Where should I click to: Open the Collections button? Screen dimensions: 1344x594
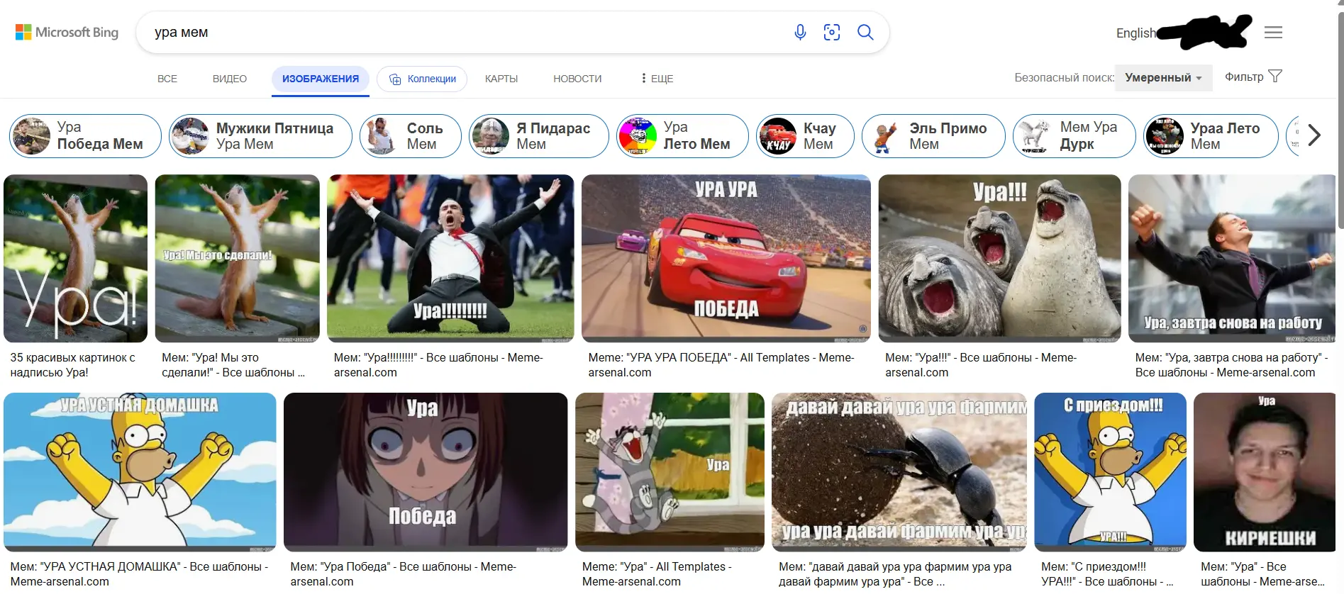click(x=422, y=79)
